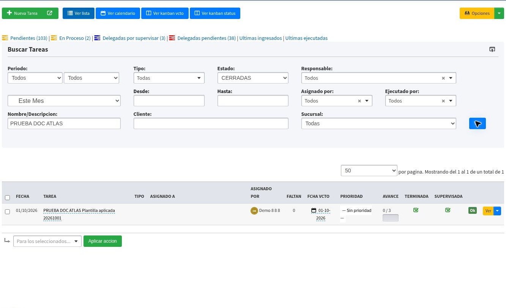Click the Opciones yellow button
Image resolution: width=506 pixels, height=308 pixels.
coord(477,13)
